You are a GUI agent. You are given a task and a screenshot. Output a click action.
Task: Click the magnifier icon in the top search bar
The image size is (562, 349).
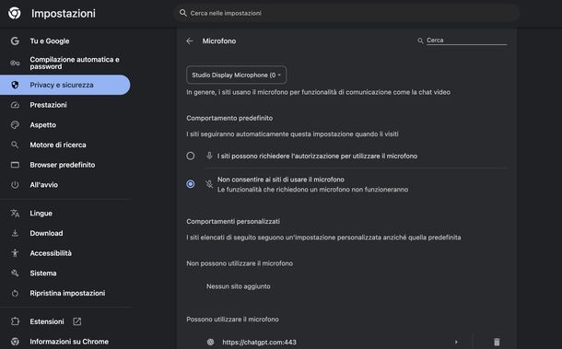(x=182, y=13)
